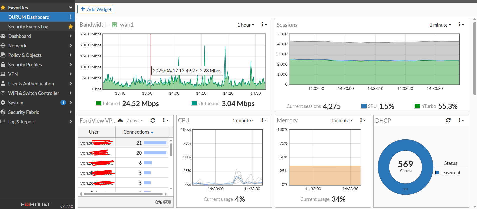Click the Add Widget button

tap(96, 9)
